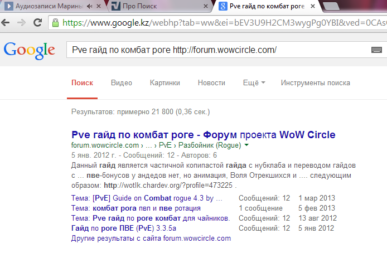Close the Pve гайд по комбат роге tab
The height and width of the screenshot is (258, 387).
(x=313, y=6)
